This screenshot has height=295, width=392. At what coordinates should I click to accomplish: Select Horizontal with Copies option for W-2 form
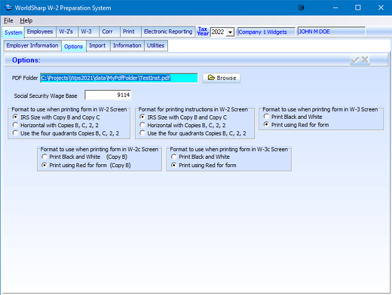(15, 125)
